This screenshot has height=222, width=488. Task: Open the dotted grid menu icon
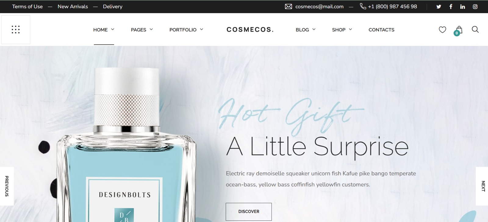(16, 29)
